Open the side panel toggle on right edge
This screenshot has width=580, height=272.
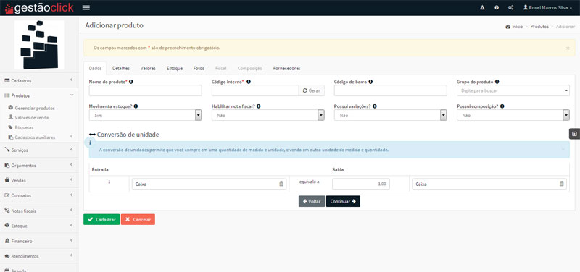click(x=574, y=134)
